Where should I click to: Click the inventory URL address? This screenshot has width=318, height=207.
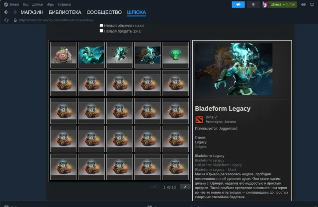pos(56,20)
